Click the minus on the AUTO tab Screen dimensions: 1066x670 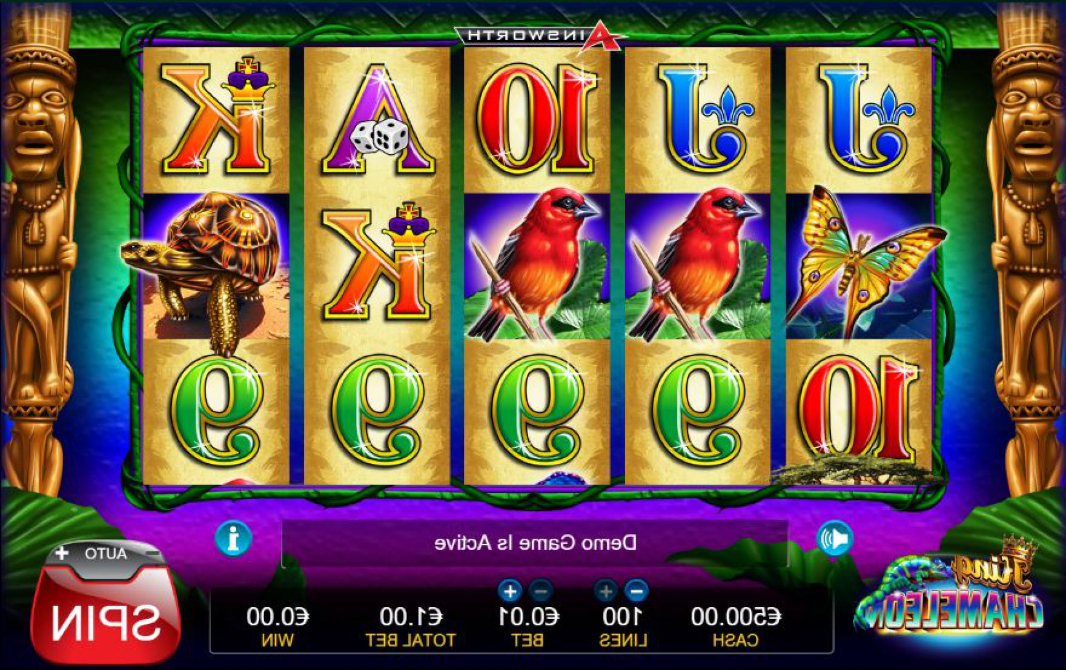154,553
